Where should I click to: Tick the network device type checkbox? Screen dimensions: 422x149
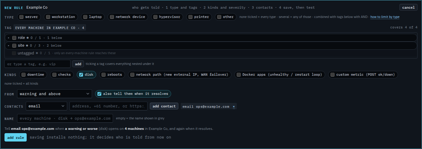point(112,17)
